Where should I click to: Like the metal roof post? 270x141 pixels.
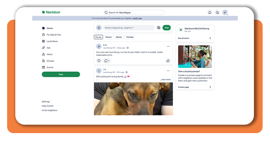coord(99,61)
